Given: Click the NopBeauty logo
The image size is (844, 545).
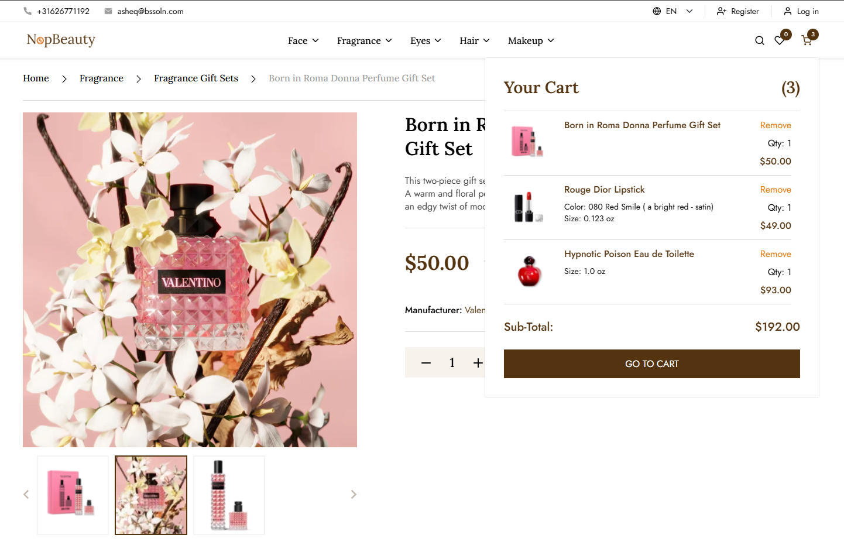Looking at the screenshot, I should pyautogui.click(x=61, y=40).
